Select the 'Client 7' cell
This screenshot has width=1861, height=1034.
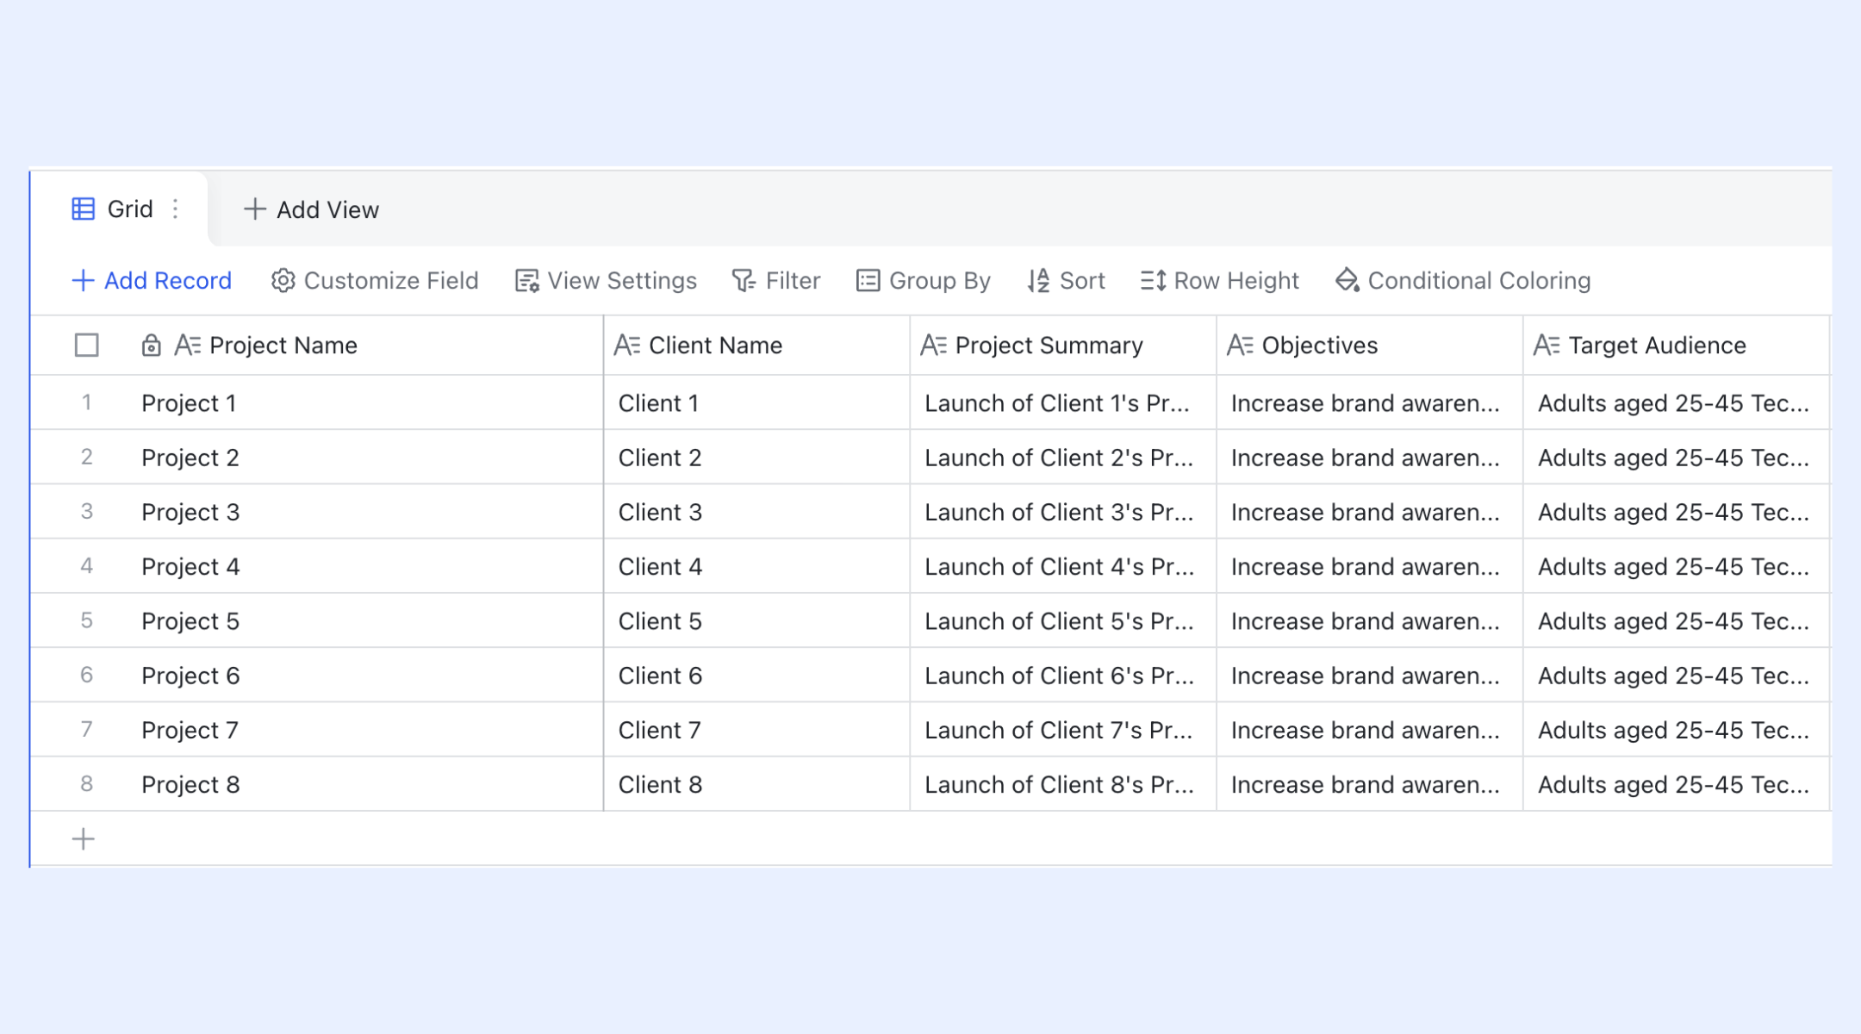click(757, 730)
